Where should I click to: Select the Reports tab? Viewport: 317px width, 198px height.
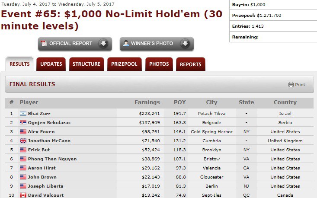[190, 64]
